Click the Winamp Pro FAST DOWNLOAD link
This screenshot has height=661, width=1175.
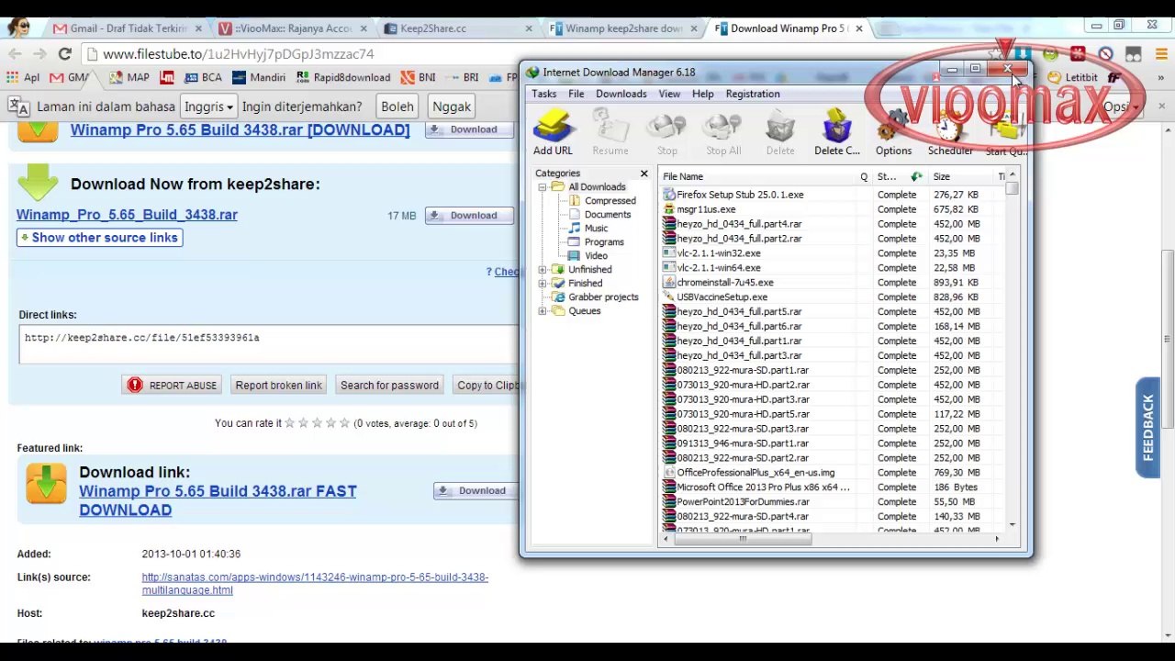[x=218, y=500]
